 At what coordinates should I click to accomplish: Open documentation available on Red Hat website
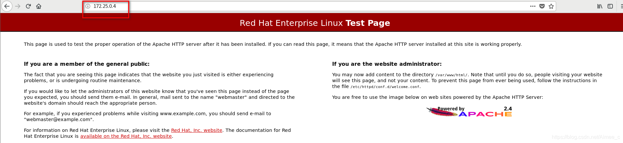(126, 136)
